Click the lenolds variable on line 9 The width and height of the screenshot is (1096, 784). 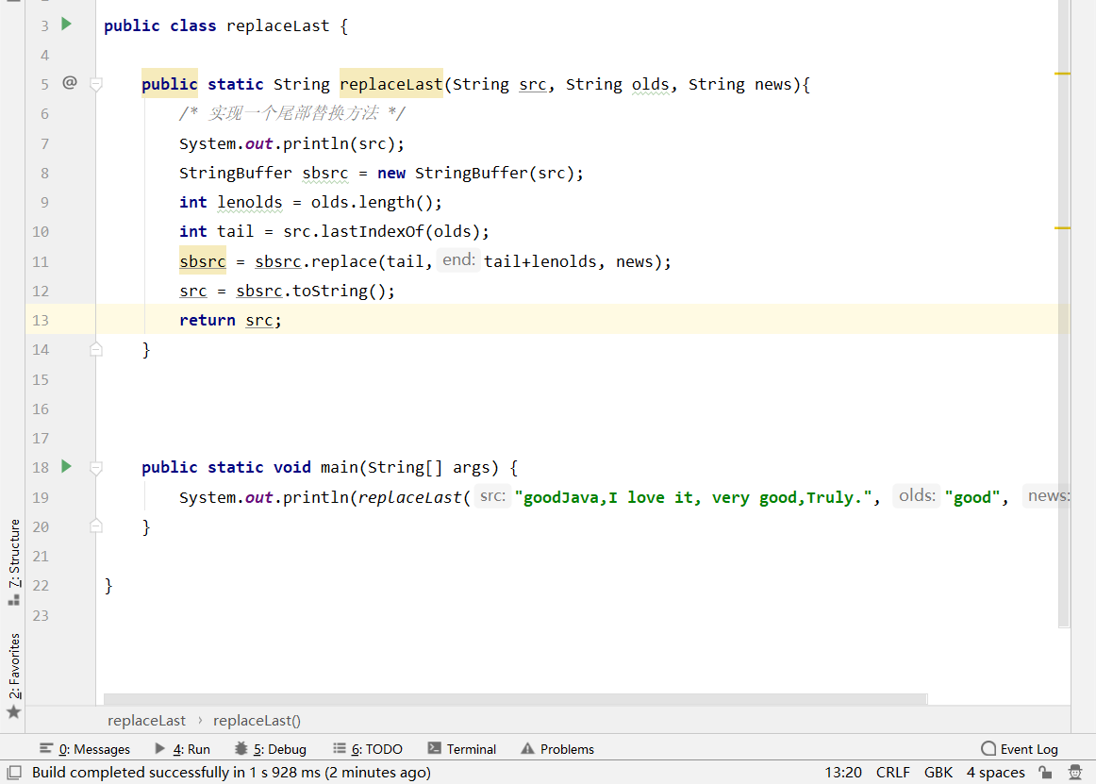pos(250,202)
